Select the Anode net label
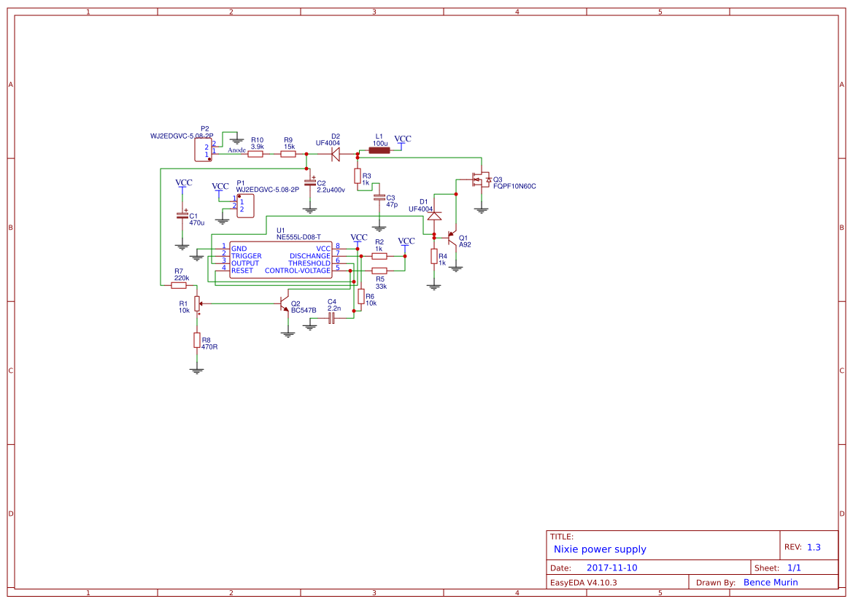 click(x=236, y=150)
